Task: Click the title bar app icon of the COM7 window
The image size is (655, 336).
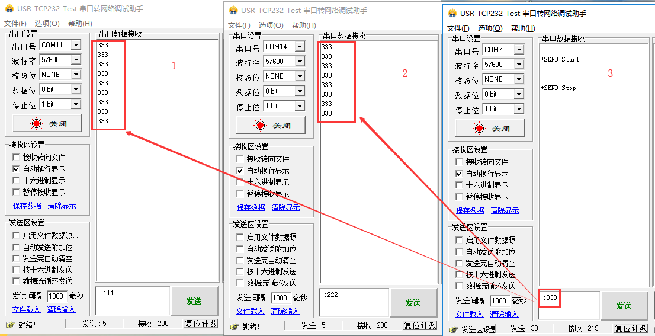Action: click(453, 13)
